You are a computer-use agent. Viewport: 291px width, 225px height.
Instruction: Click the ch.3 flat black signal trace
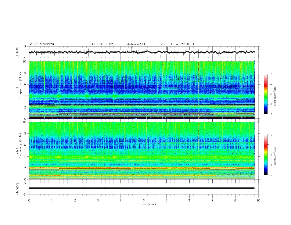(x=141, y=188)
